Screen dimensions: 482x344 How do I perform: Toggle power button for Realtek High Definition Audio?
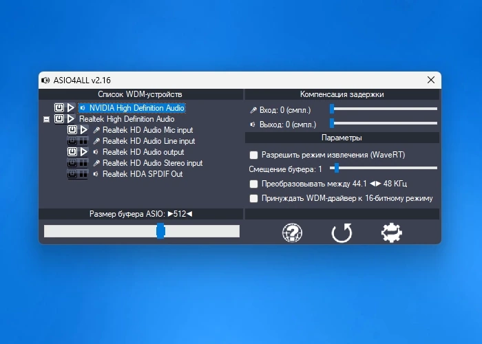[x=59, y=118]
